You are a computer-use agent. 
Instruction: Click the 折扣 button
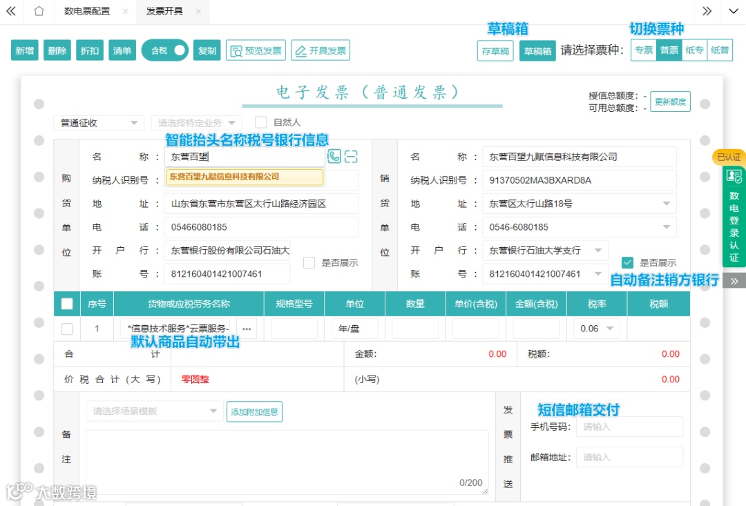(89, 50)
